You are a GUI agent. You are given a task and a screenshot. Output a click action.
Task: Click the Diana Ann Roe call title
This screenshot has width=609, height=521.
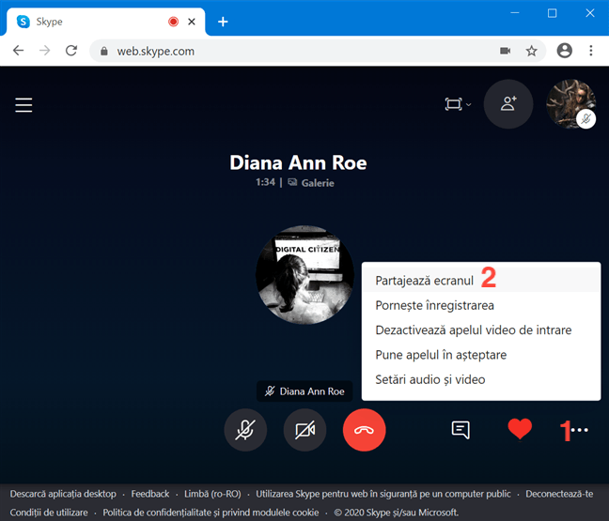click(298, 162)
